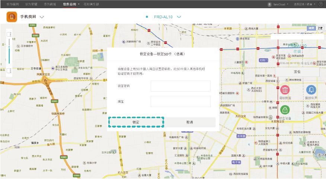The width and height of the screenshot is (326, 179).
Task: Click the map zoom out button below the slider
Action: (9, 70)
